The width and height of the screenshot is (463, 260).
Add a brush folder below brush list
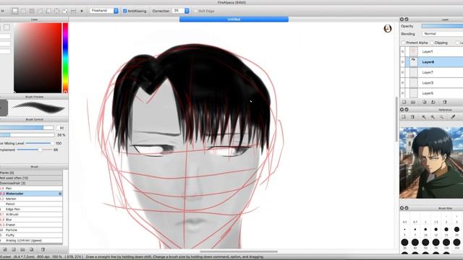point(22,249)
